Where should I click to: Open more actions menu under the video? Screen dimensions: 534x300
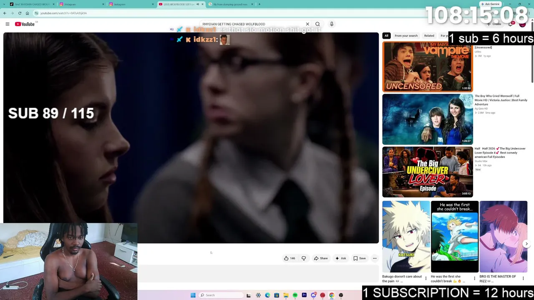point(375,258)
